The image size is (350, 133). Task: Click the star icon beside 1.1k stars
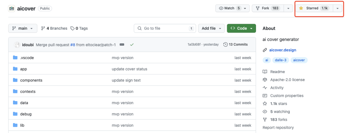click(265, 104)
